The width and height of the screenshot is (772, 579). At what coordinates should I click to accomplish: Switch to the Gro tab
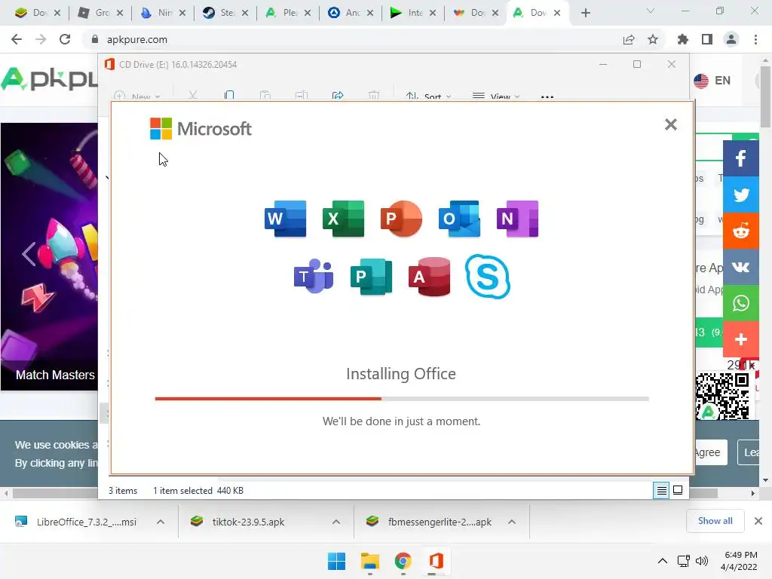100,13
